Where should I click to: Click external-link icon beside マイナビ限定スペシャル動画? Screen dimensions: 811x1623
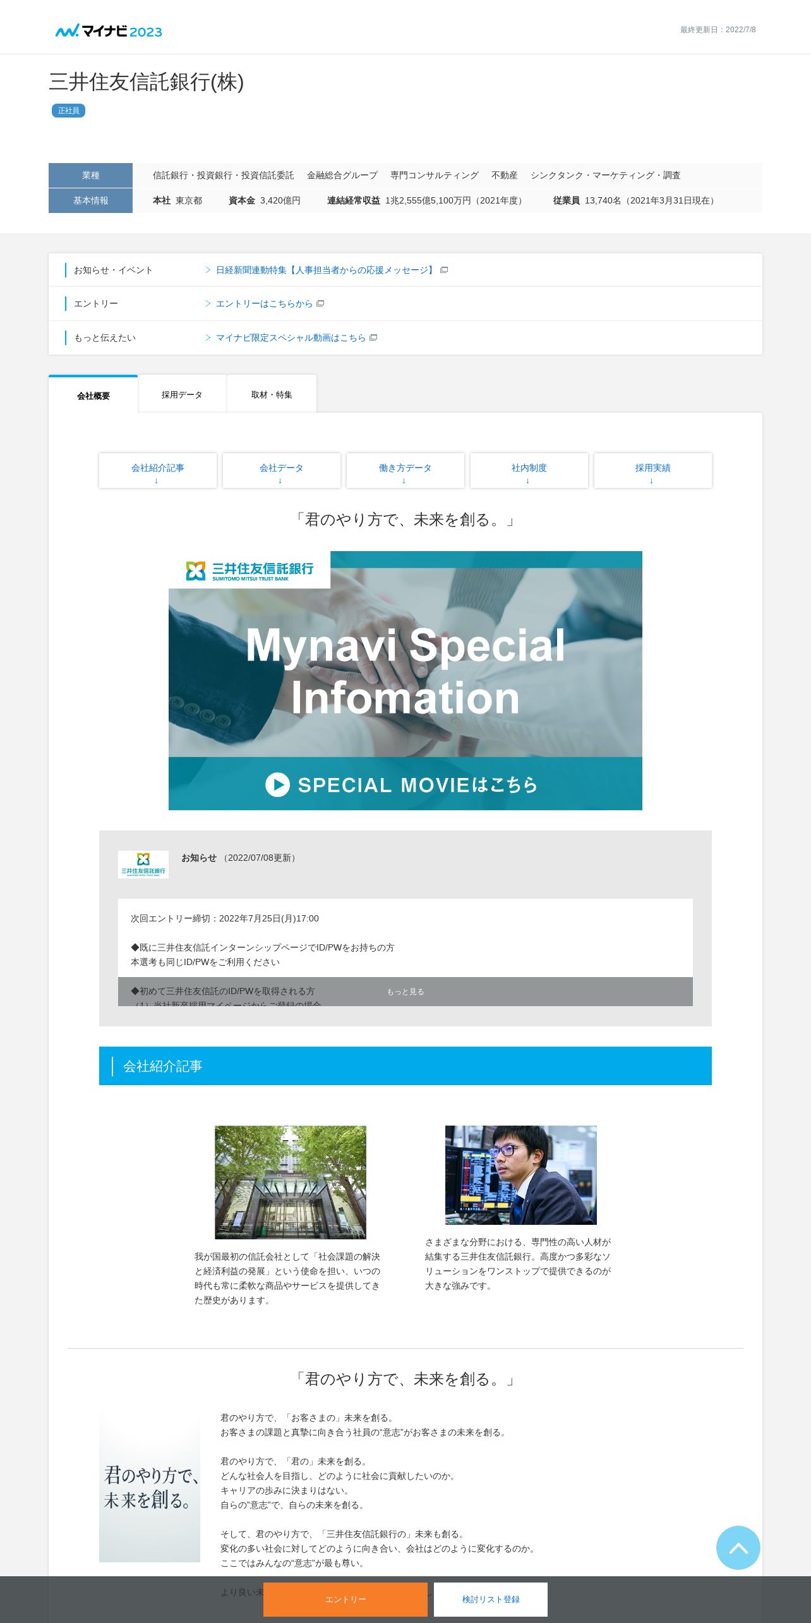point(373,337)
